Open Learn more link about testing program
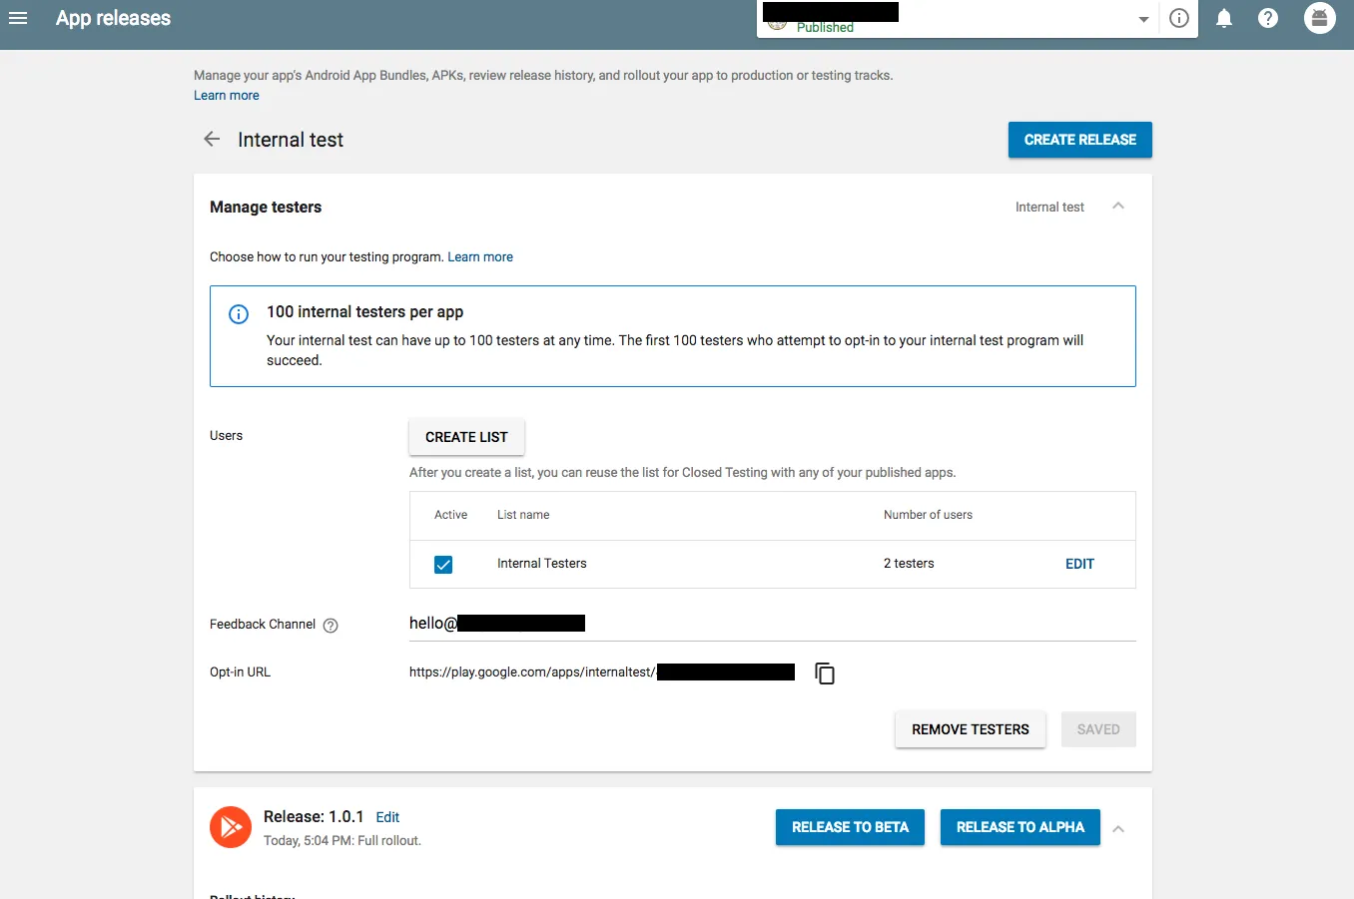Image resolution: width=1354 pixels, height=899 pixels. [x=480, y=257]
